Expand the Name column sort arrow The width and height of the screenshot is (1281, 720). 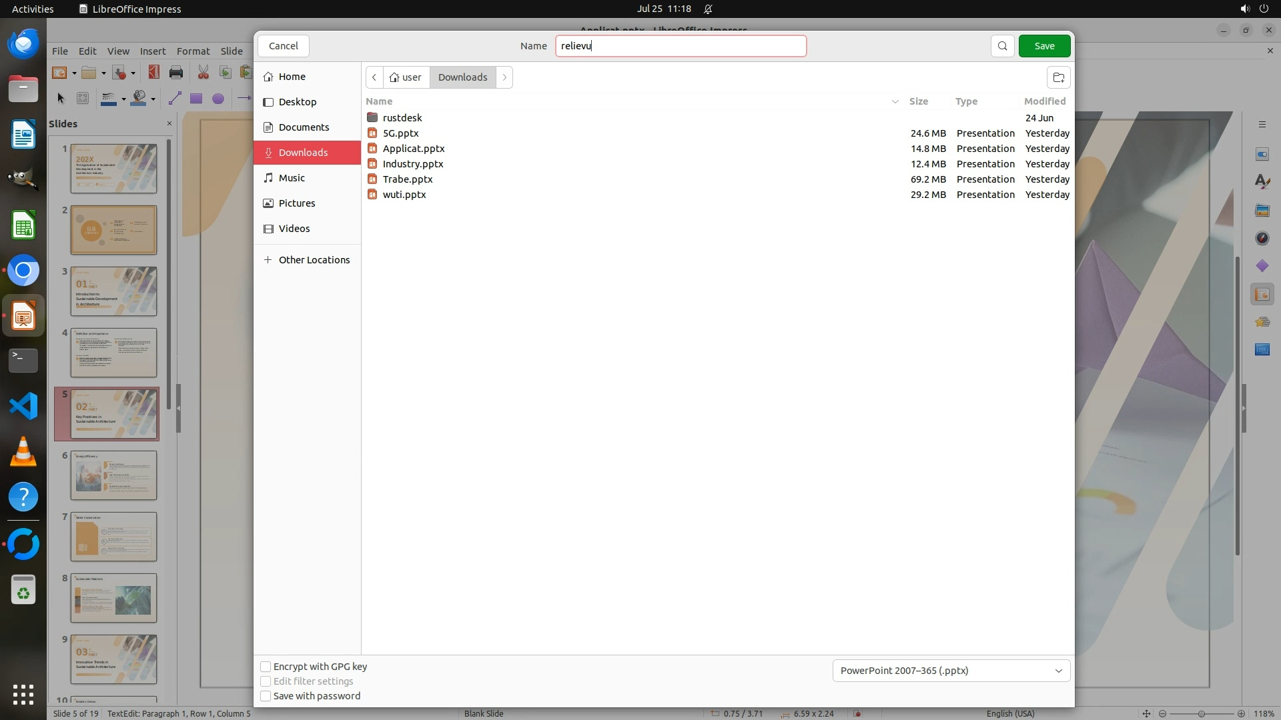click(x=895, y=101)
